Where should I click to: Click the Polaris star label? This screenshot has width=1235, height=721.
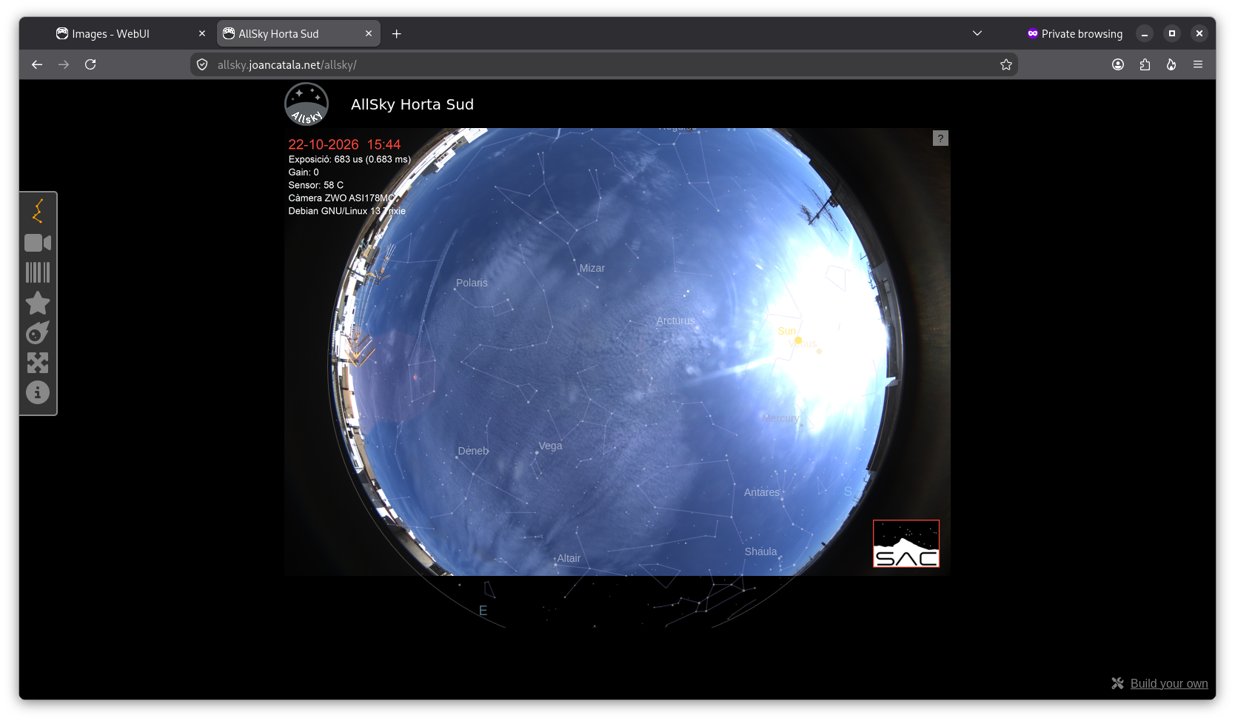[472, 283]
